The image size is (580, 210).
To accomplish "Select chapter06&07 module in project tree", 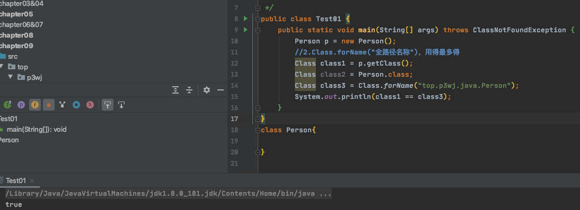I will 21,24.
